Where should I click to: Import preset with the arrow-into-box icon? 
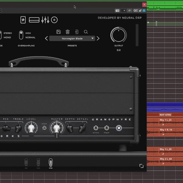[77, 32]
